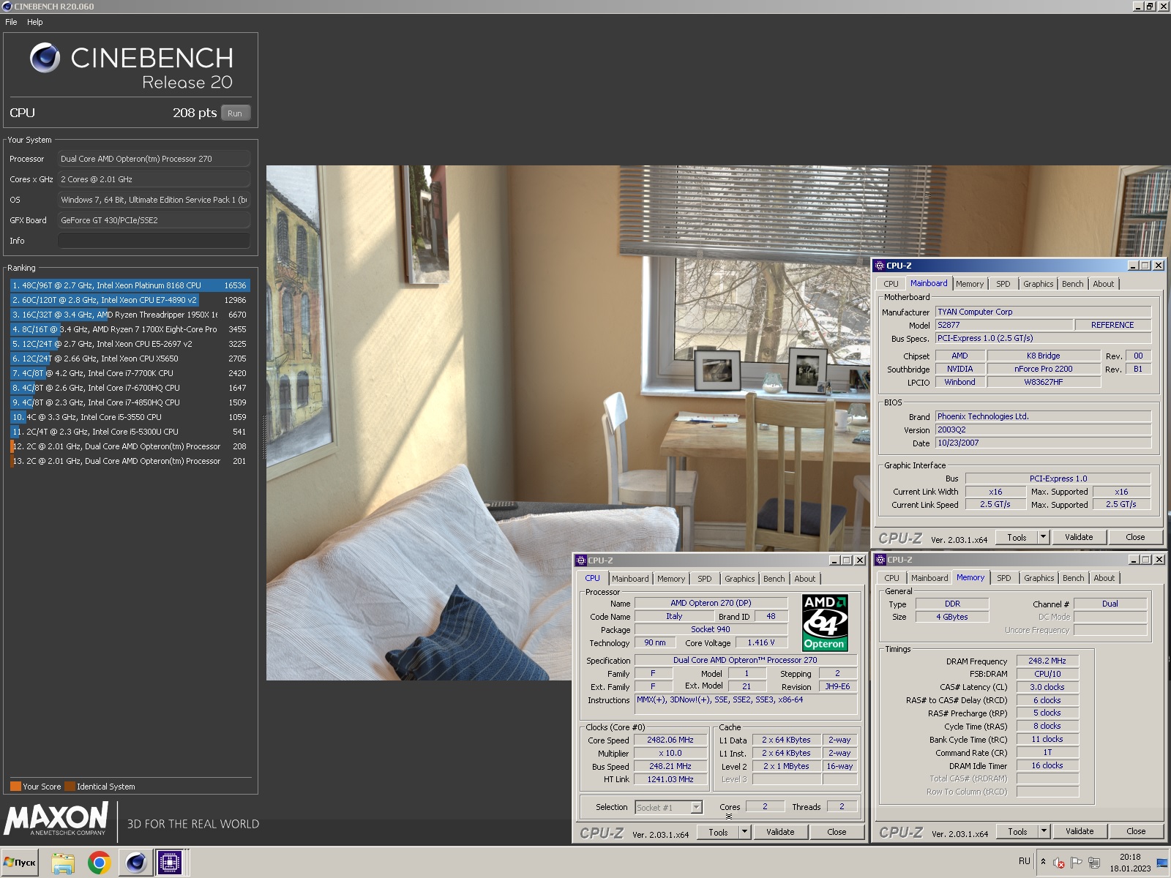Click Validate in the Mainboard CPU-Z window
1171x878 pixels.
(1079, 537)
